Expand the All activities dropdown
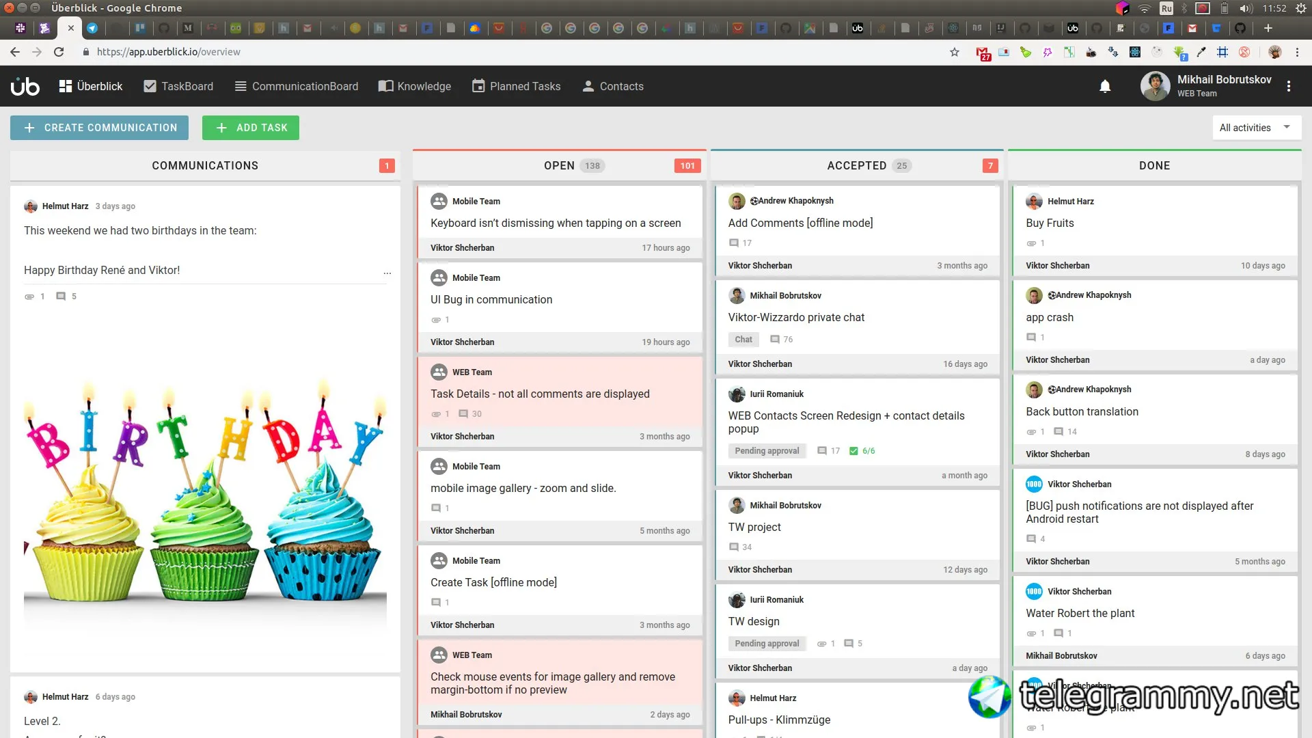The height and width of the screenshot is (738, 1312). pyautogui.click(x=1256, y=128)
